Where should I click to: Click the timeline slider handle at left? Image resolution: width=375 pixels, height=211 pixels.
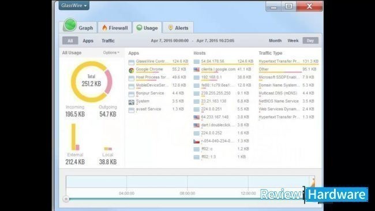[x=66, y=199]
